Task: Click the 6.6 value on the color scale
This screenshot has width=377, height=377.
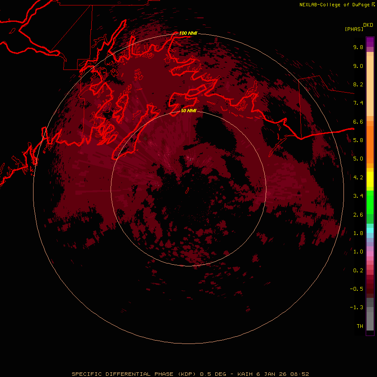Action: coord(358,121)
